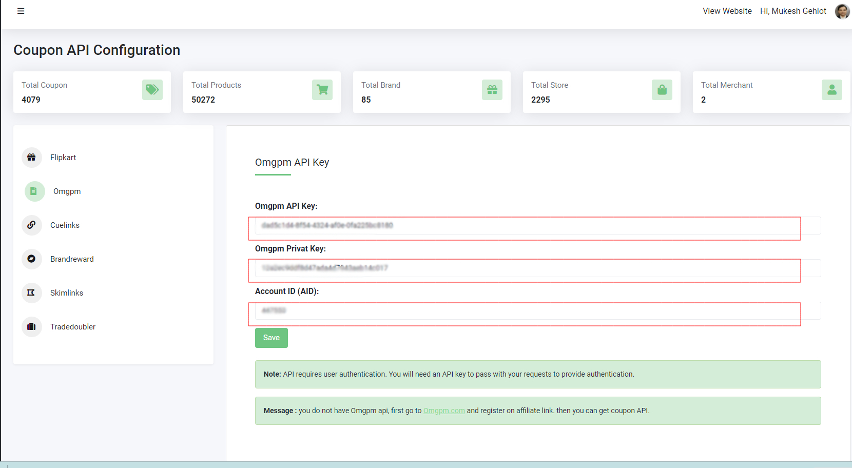Image resolution: width=852 pixels, height=468 pixels.
Task: Focus the Omgpm Privat Key field
Action: [537, 268]
